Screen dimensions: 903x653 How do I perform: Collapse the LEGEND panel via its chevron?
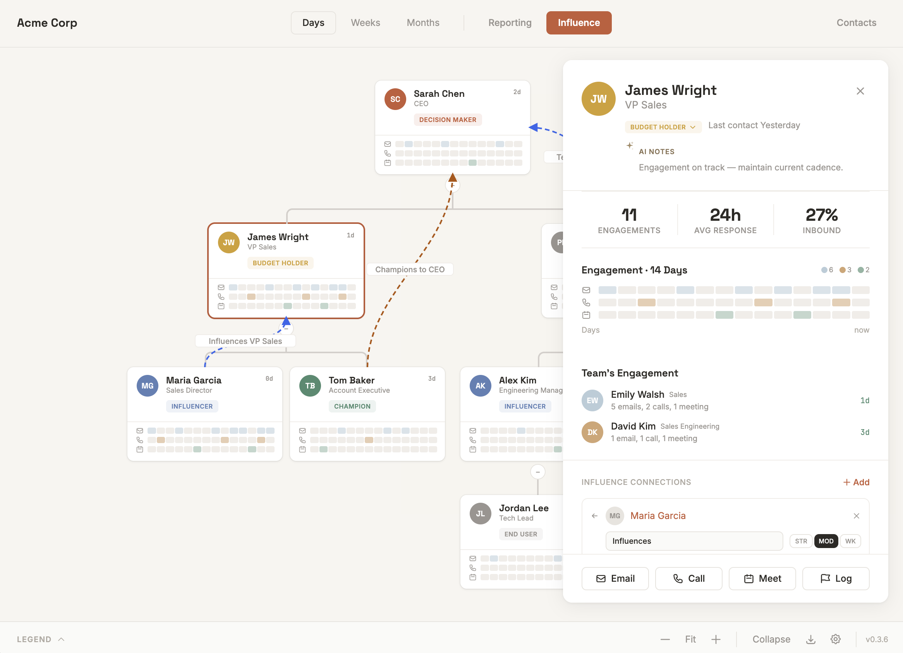click(x=61, y=639)
